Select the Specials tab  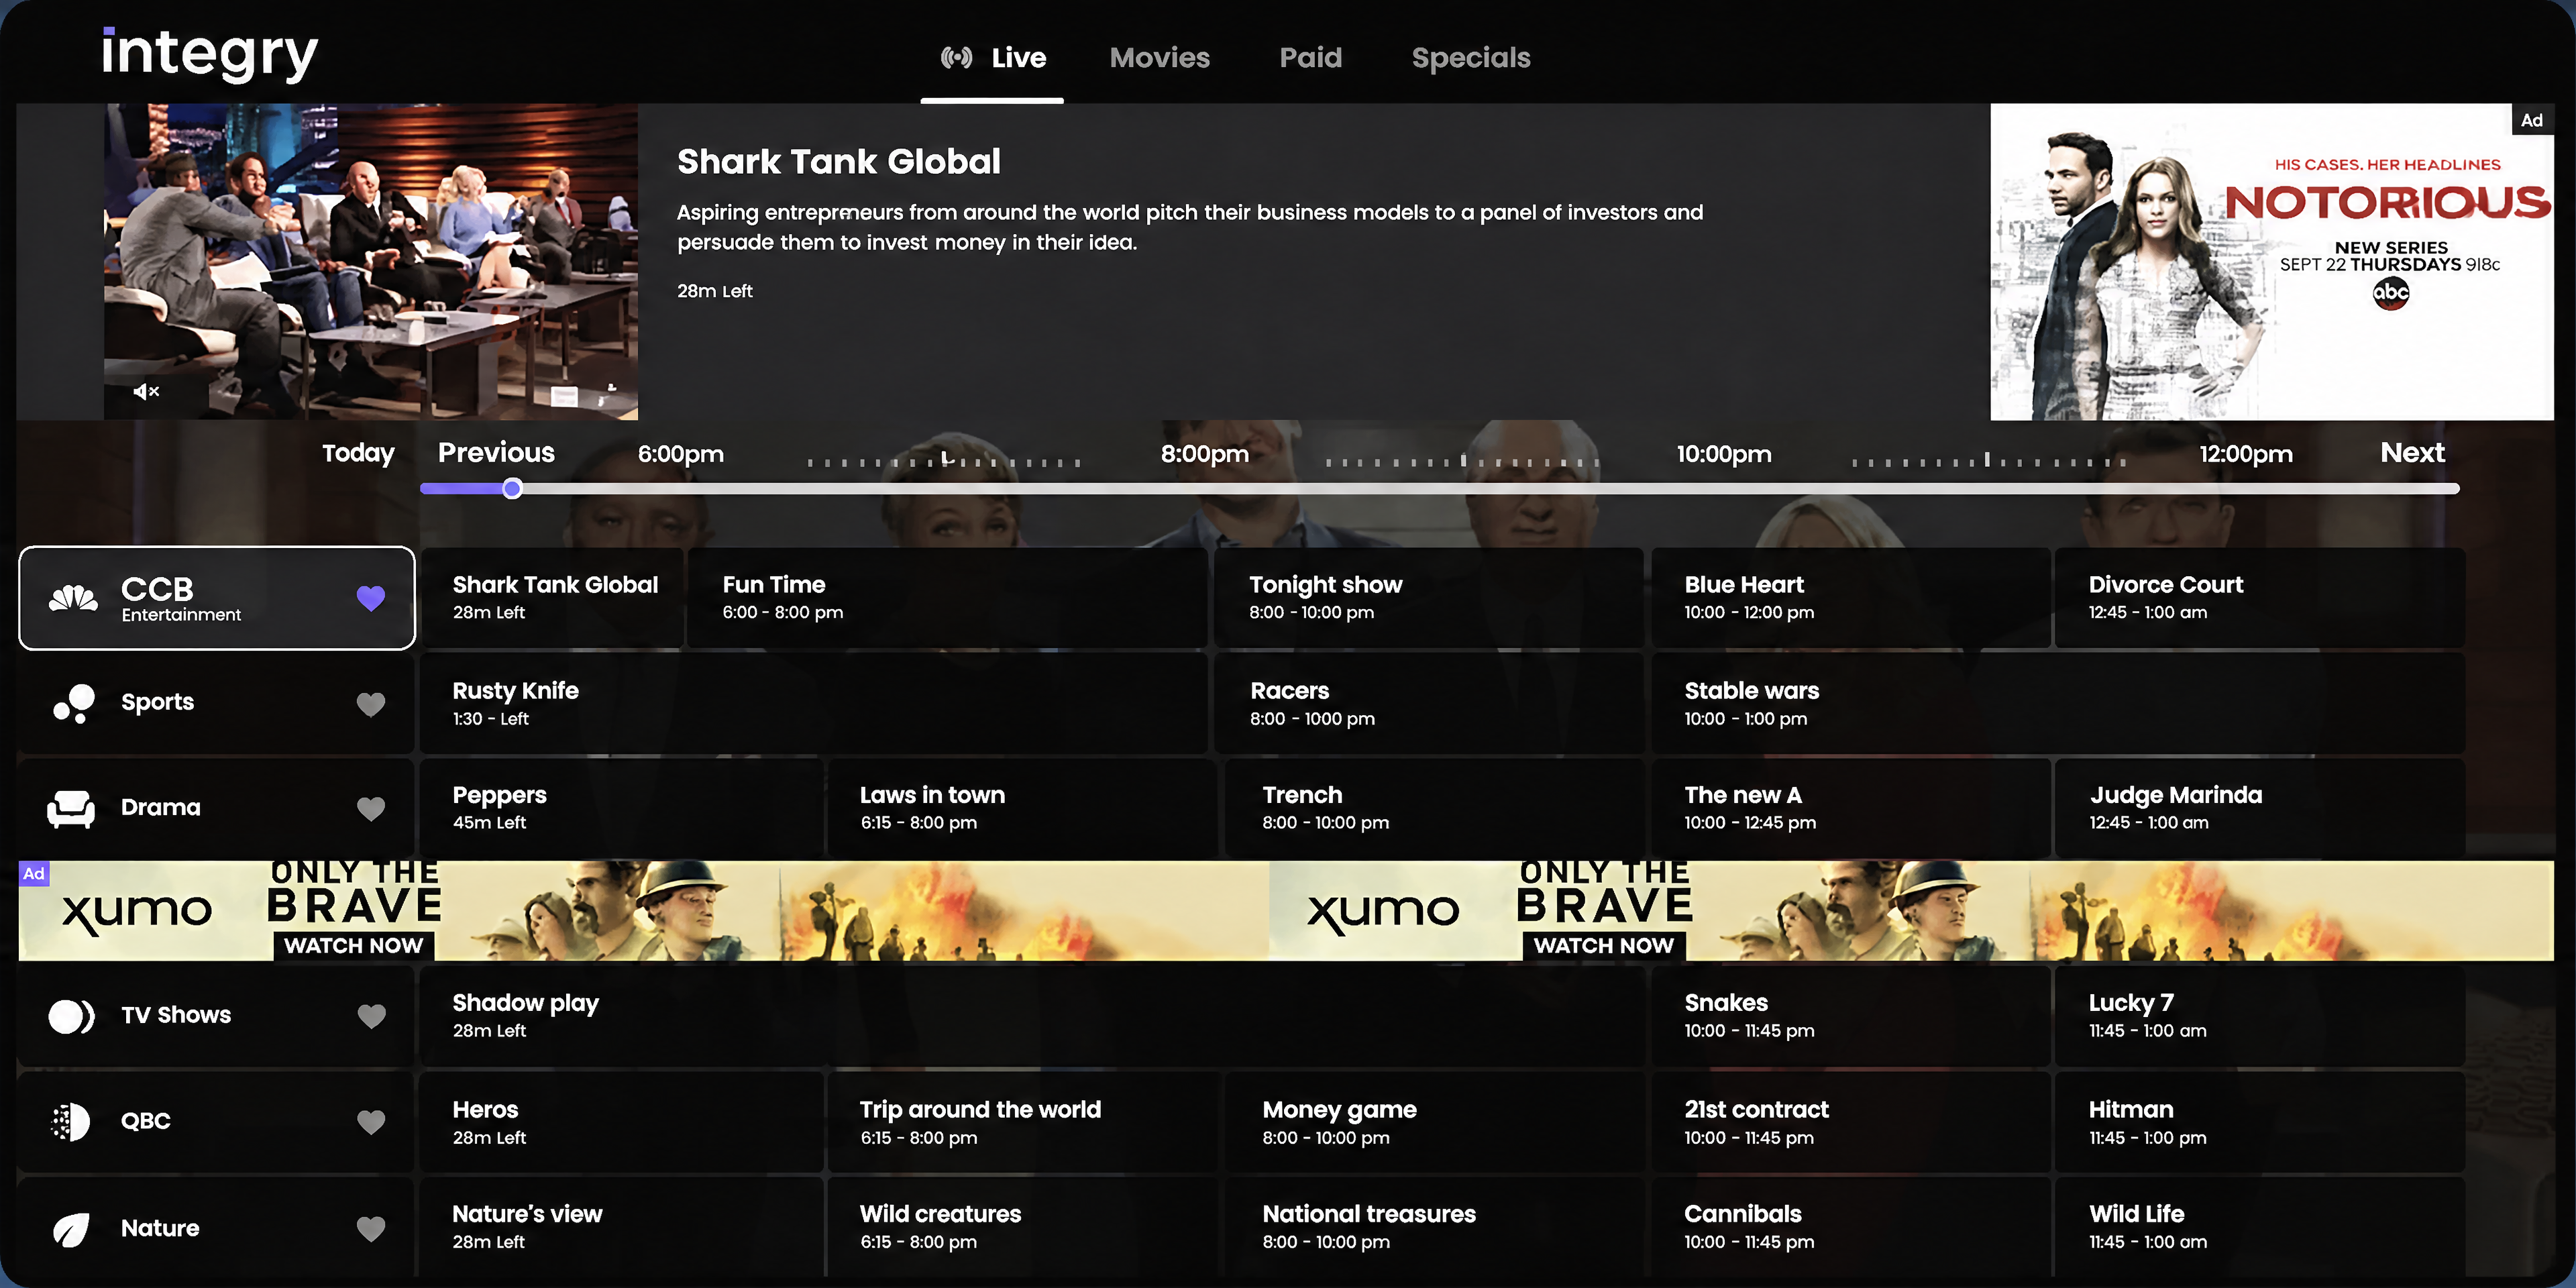coord(1471,58)
